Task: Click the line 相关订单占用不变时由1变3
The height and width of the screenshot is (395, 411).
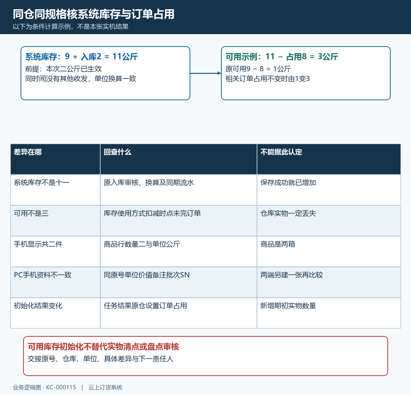Action: pos(268,78)
